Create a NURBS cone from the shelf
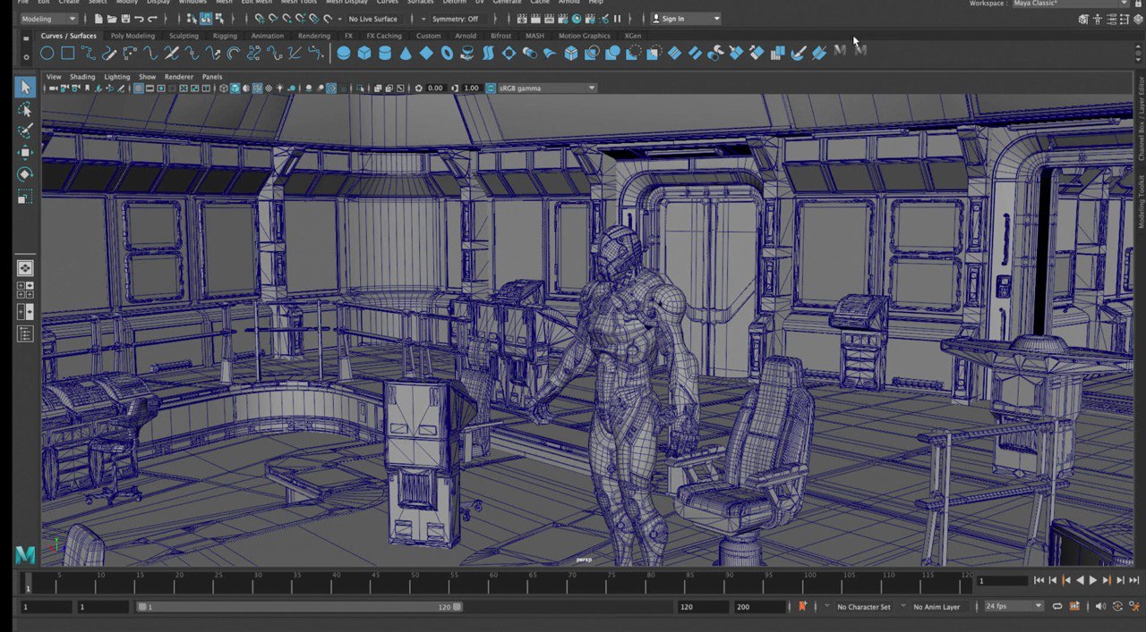Viewport: 1146px width, 632px height. click(406, 54)
